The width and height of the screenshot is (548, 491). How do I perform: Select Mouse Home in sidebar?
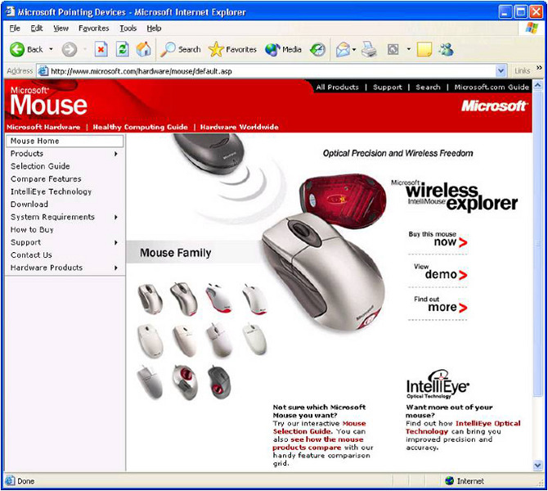[65, 141]
